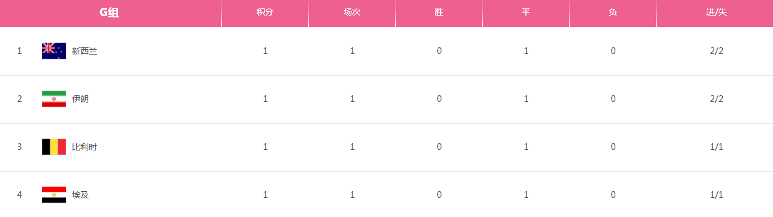
Task: Click rank number 3 in the table
Action: coord(19,147)
